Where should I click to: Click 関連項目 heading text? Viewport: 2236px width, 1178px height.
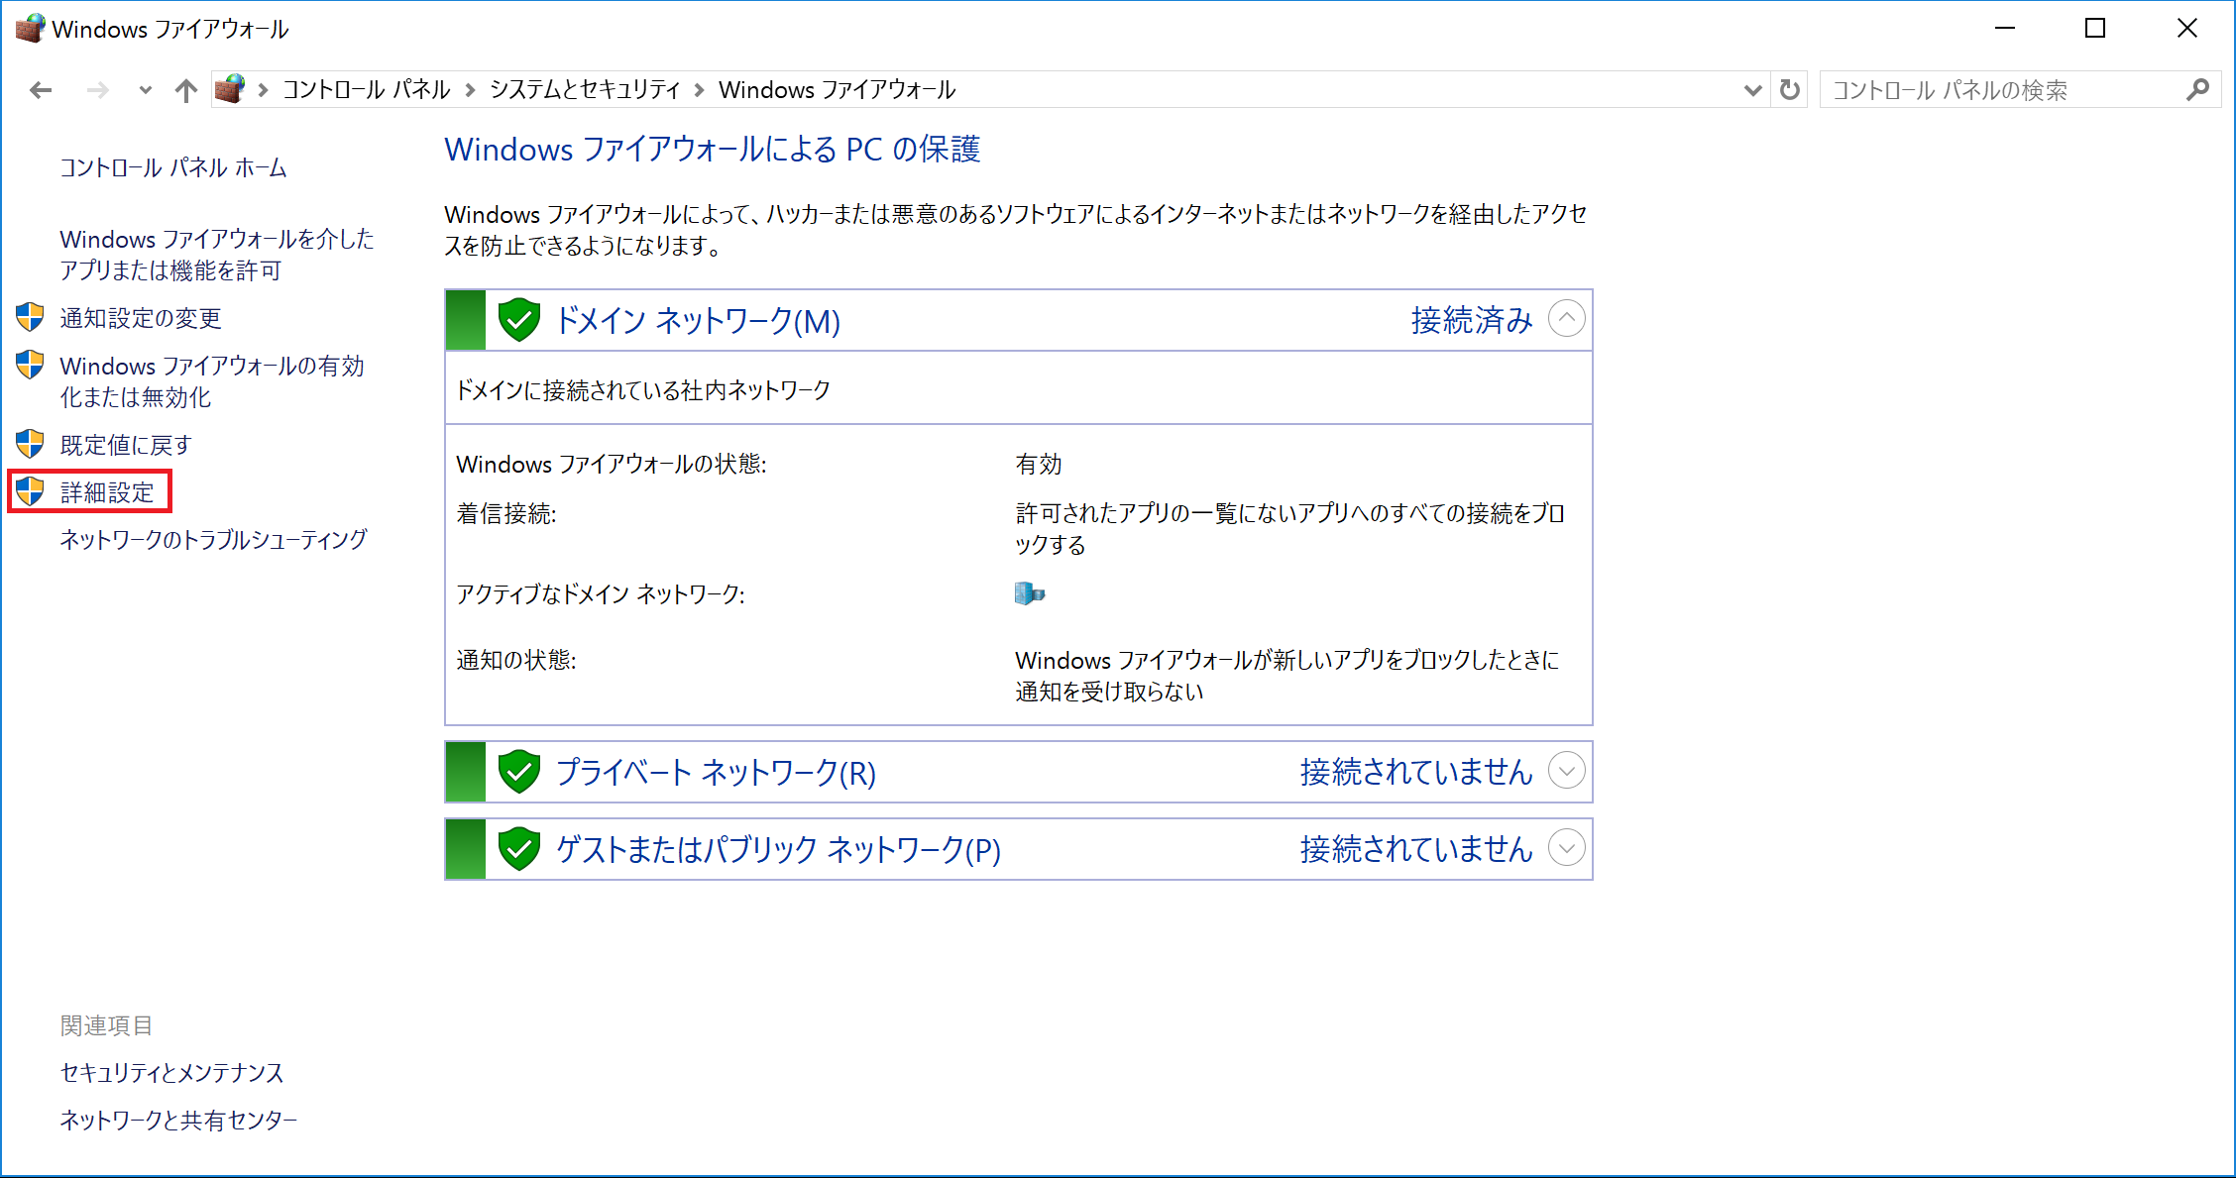pyautogui.click(x=107, y=1025)
